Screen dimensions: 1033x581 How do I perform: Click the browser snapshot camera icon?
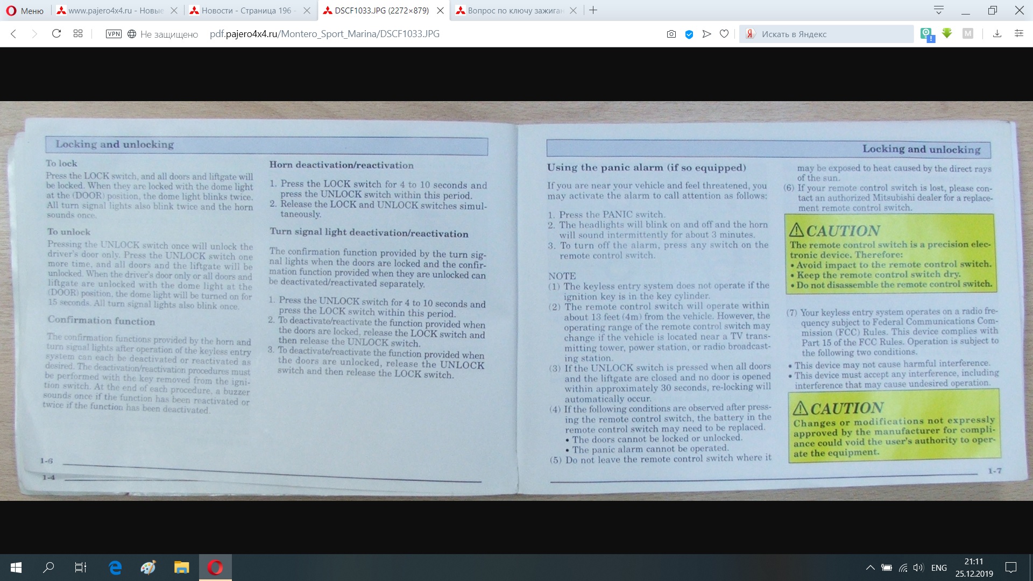click(x=671, y=34)
